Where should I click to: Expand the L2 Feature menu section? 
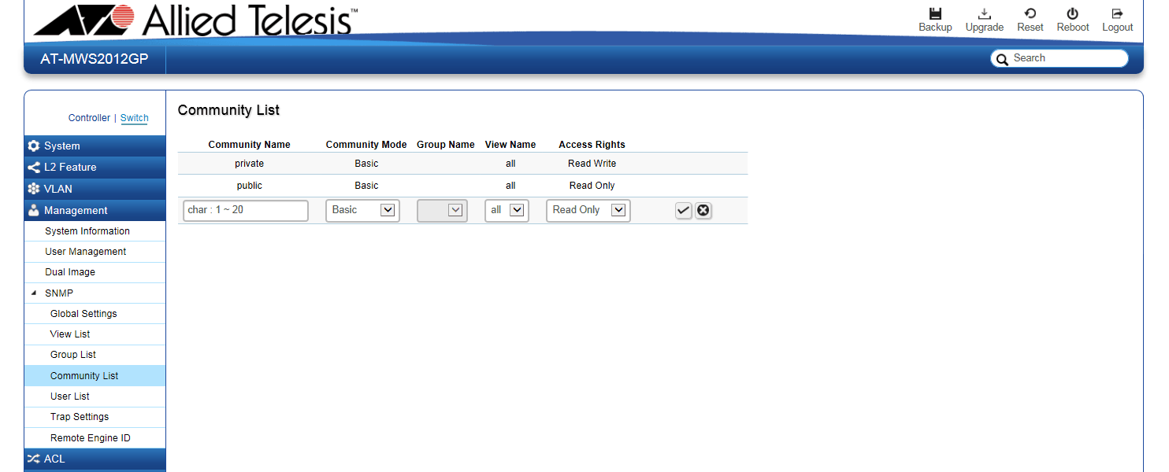pos(95,167)
